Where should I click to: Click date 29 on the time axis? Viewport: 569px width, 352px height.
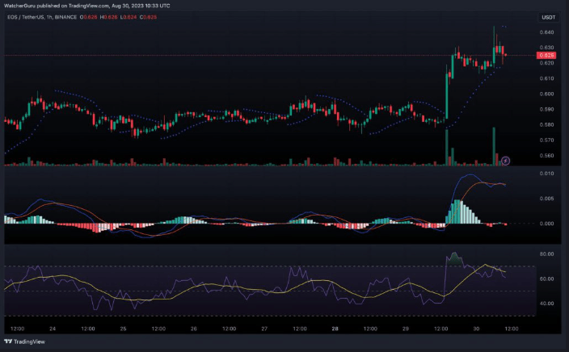pyautogui.click(x=406, y=329)
